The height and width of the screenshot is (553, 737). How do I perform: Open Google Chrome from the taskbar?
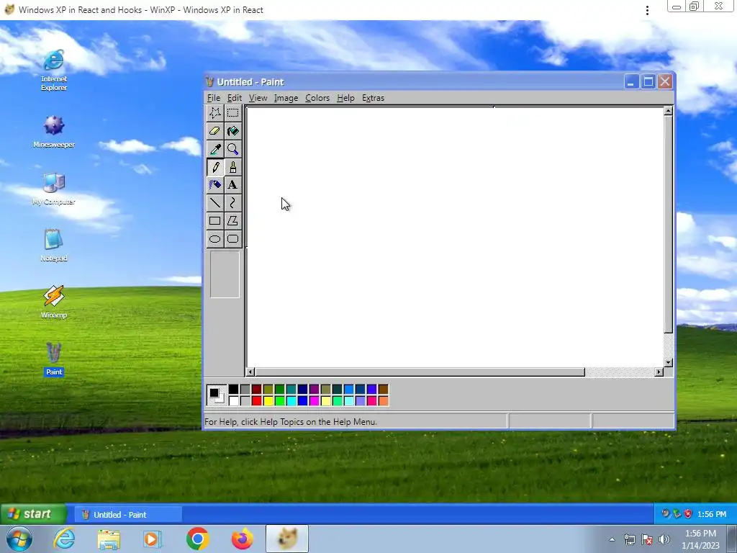pyautogui.click(x=197, y=539)
